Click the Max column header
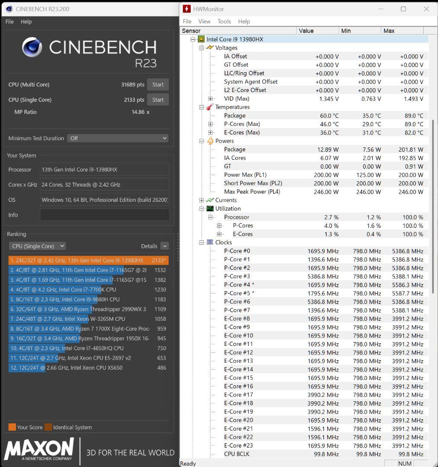Viewport: 438px width, 467px height. (x=402, y=31)
